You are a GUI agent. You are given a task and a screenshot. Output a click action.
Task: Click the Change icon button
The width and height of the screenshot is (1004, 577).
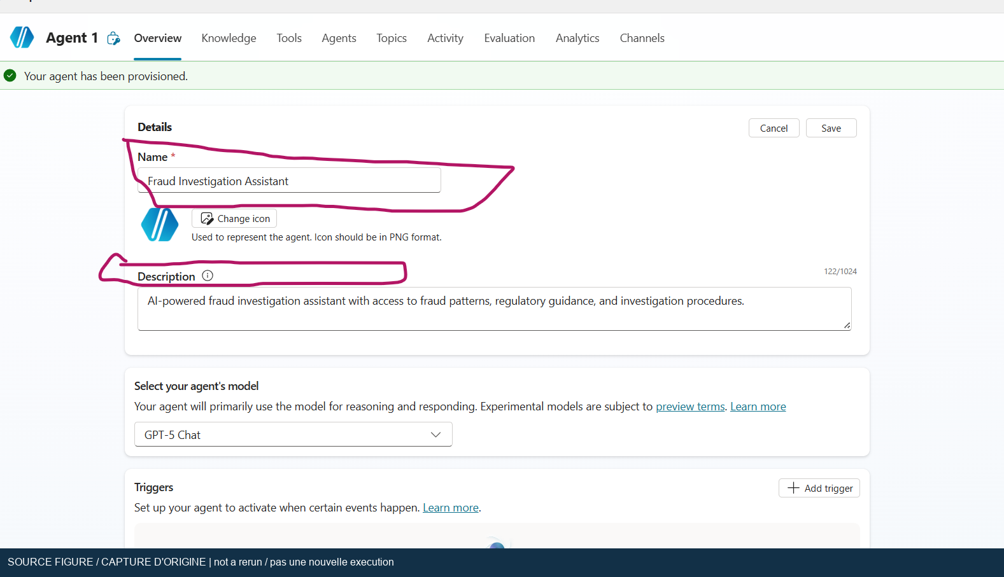[234, 218]
